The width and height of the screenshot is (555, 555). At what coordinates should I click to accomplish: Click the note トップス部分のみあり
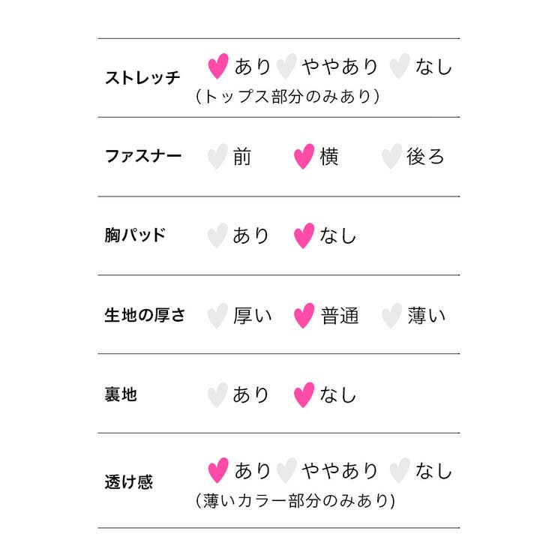pyautogui.click(x=288, y=96)
